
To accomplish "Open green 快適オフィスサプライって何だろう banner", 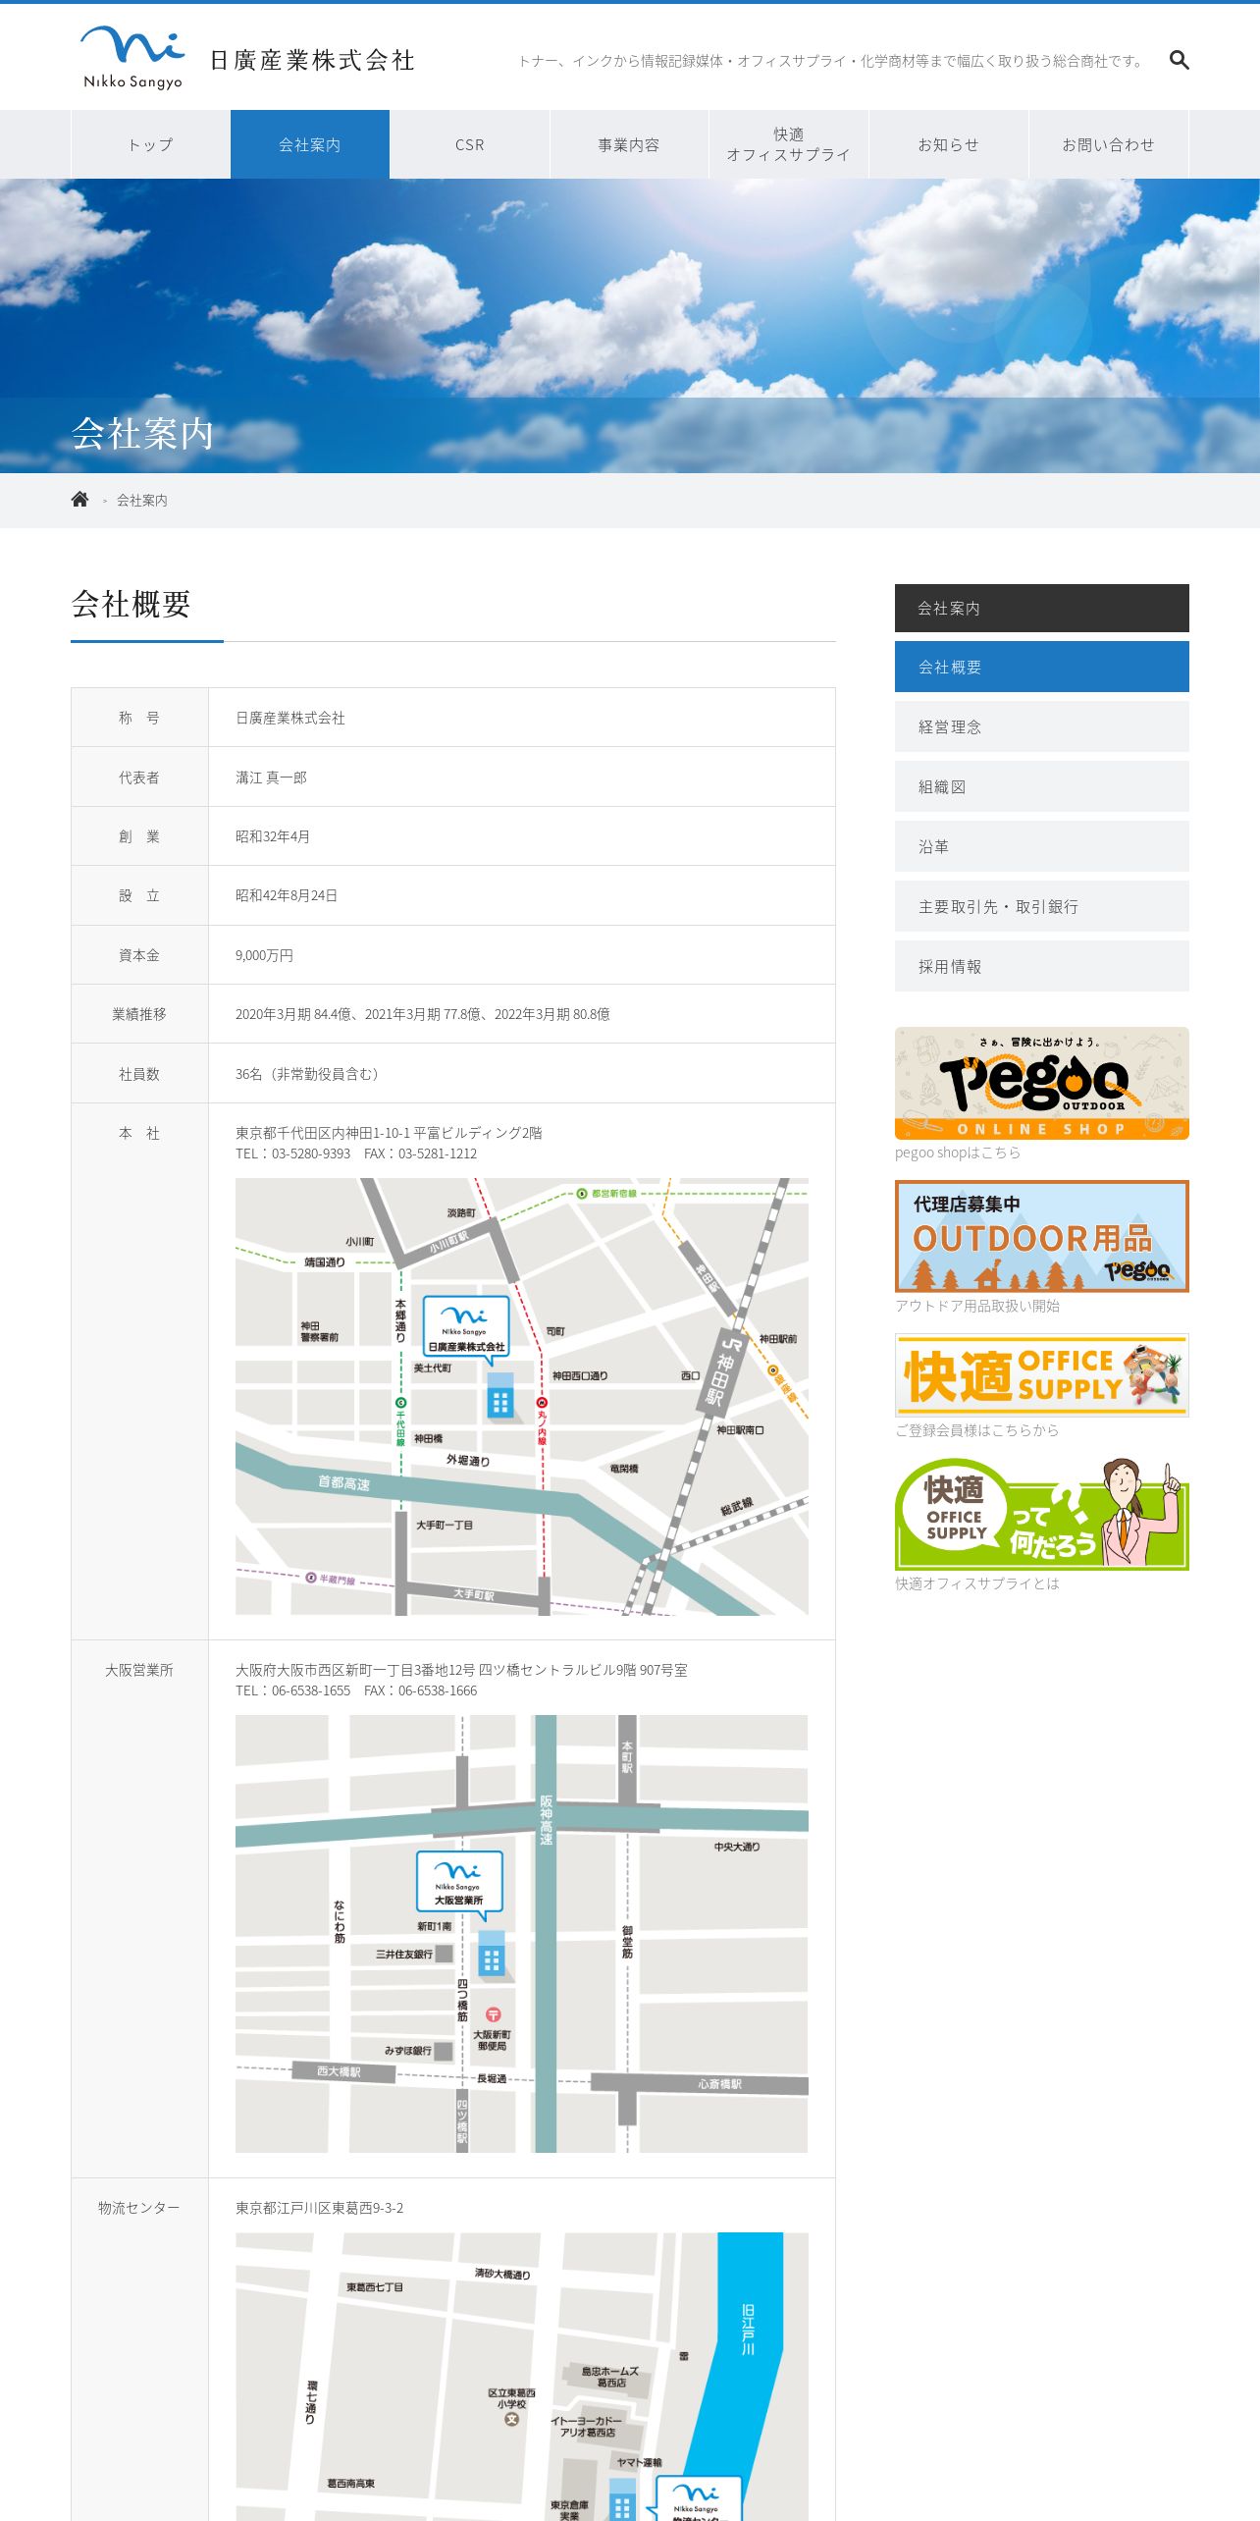I will click(1042, 1514).
